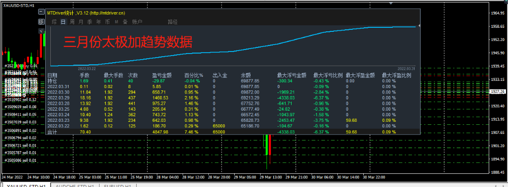Select the 2022.03.29 row
Viewport: 508px width, 187px height.
point(233,98)
